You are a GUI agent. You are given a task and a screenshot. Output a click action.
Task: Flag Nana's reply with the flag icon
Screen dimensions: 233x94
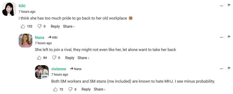click(229, 37)
